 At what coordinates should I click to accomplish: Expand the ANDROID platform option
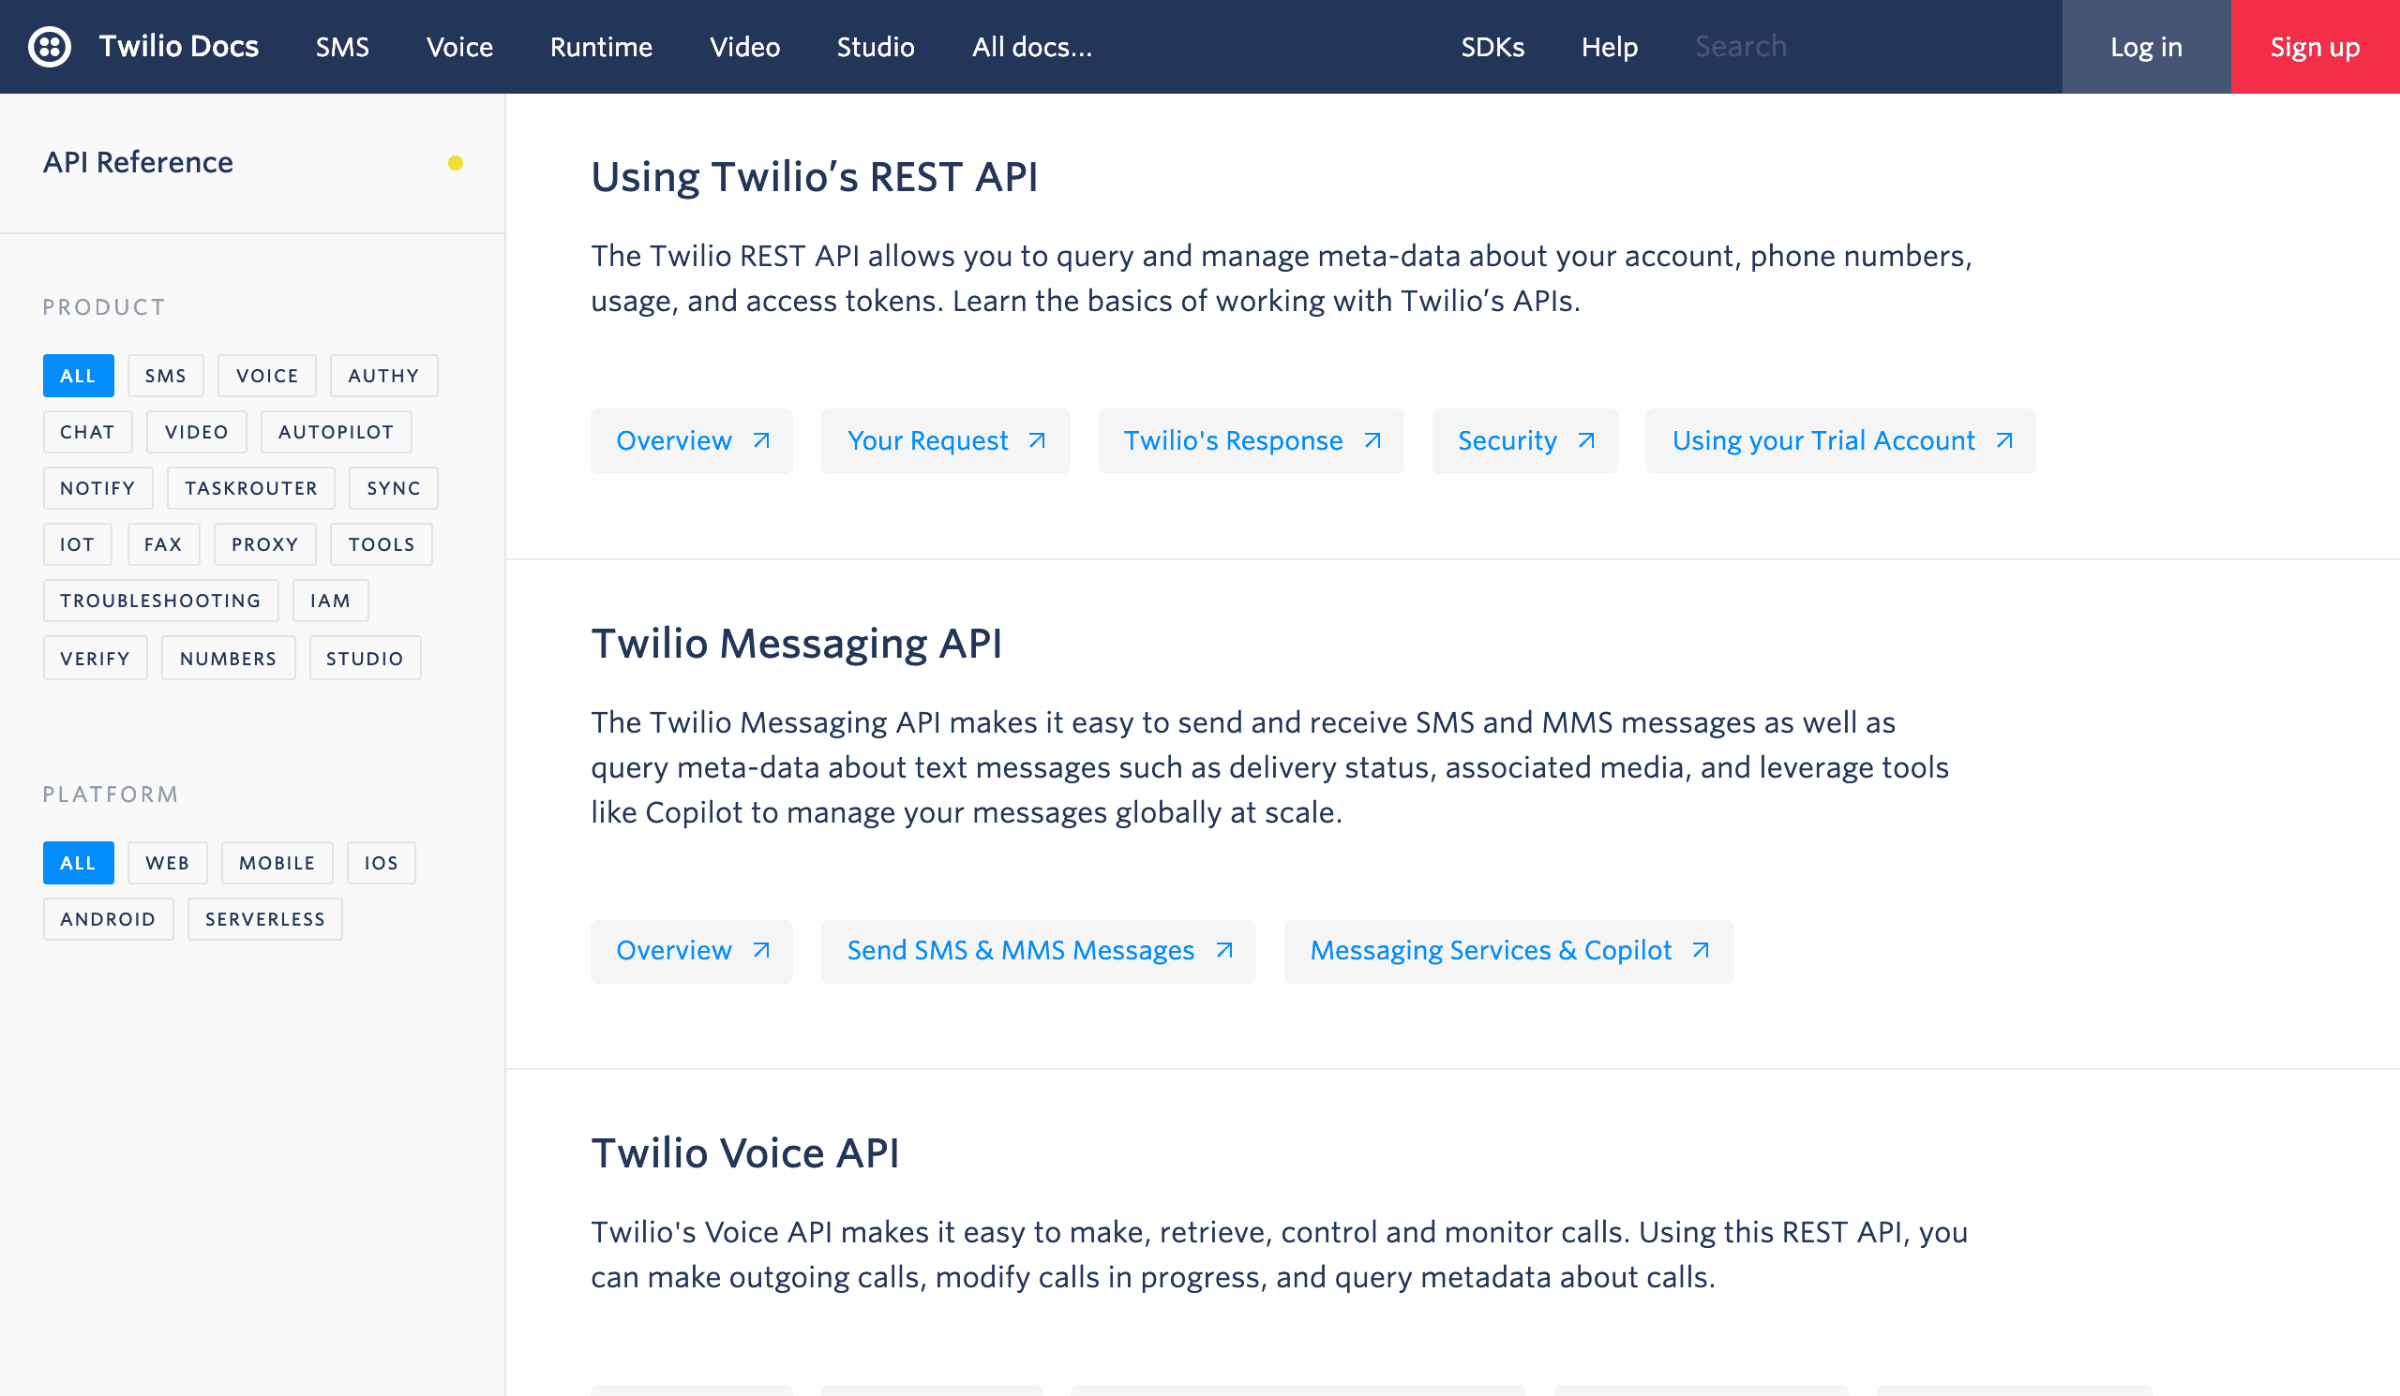point(108,919)
